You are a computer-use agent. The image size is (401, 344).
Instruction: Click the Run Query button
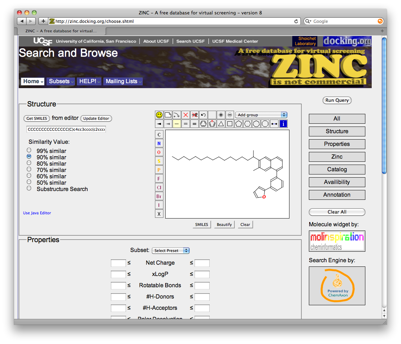337,100
